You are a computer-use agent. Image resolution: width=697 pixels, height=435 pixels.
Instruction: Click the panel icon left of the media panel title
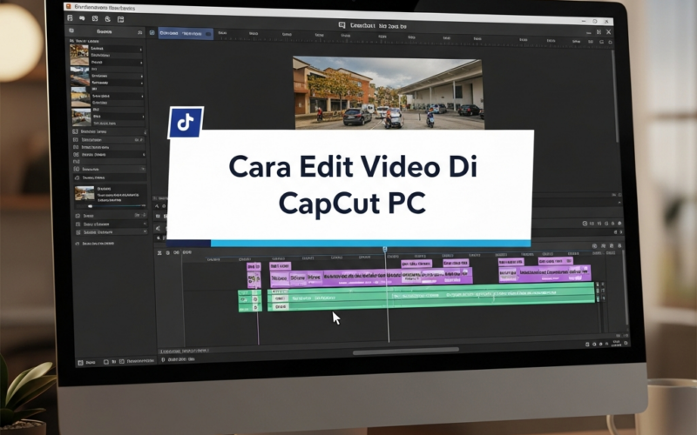pos(71,30)
